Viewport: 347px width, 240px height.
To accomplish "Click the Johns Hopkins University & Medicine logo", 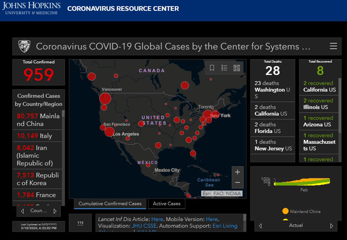I will pyautogui.click(x=31, y=8).
